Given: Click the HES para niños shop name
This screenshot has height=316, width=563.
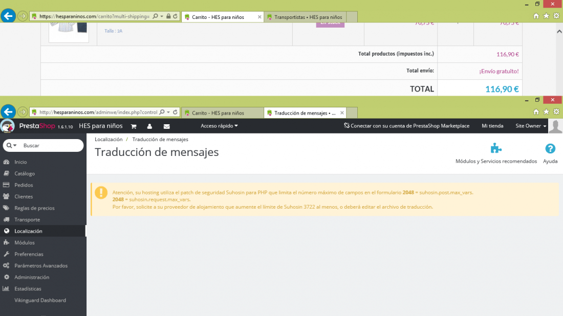Looking at the screenshot, I should point(100,126).
